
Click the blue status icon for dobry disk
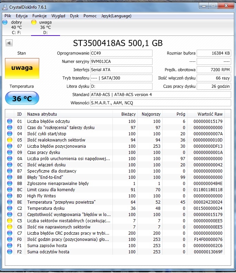pos(5,22)
